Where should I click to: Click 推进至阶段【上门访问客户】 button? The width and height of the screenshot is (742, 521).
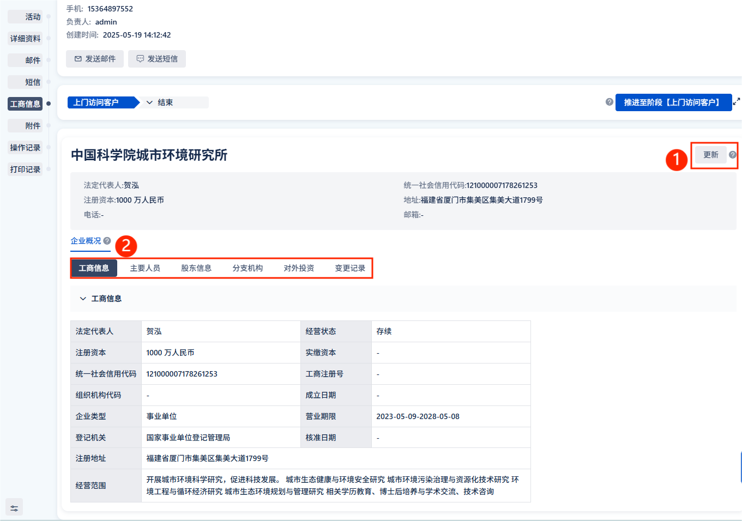673,102
